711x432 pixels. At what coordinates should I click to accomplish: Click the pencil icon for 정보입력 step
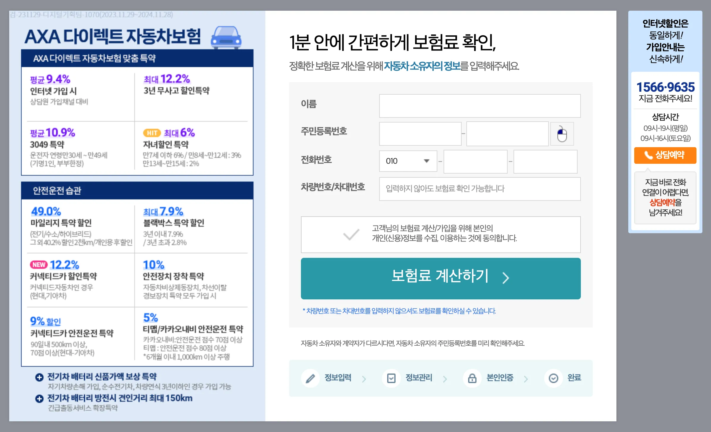(310, 378)
